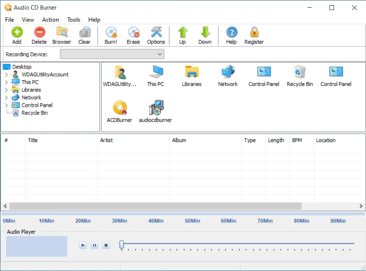Expand the This PC tree node

7,82
